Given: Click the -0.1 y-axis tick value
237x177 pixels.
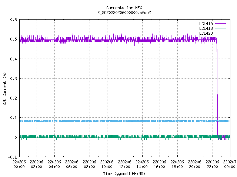Looking at the screenshot, I should tap(12, 157).
